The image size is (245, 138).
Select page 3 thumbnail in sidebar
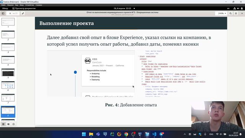pyautogui.click(x=8, y=47)
